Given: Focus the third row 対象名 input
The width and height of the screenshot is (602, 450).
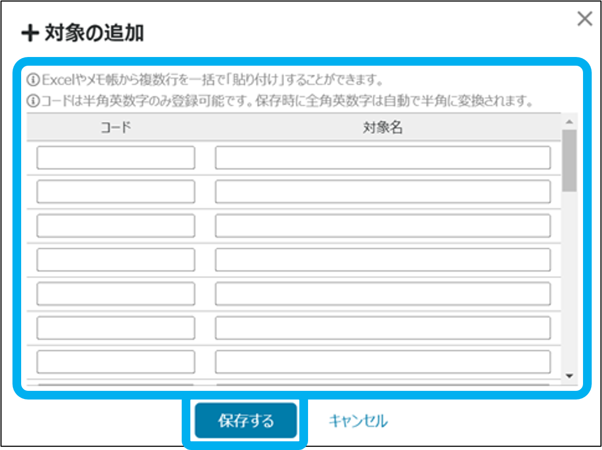Looking at the screenshot, I should coord(382,226).
